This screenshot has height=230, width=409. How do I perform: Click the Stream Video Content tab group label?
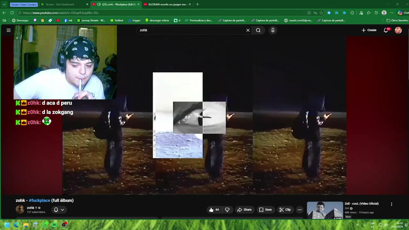pos(24,4)
